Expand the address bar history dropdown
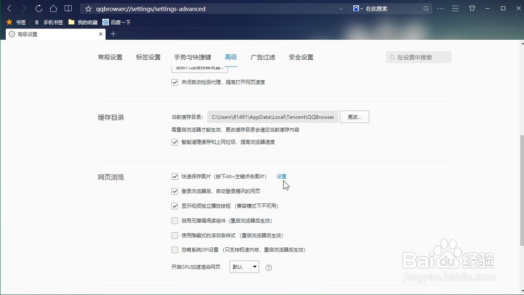The height and width of the screenshot is (295, 524). pos(341,9)
